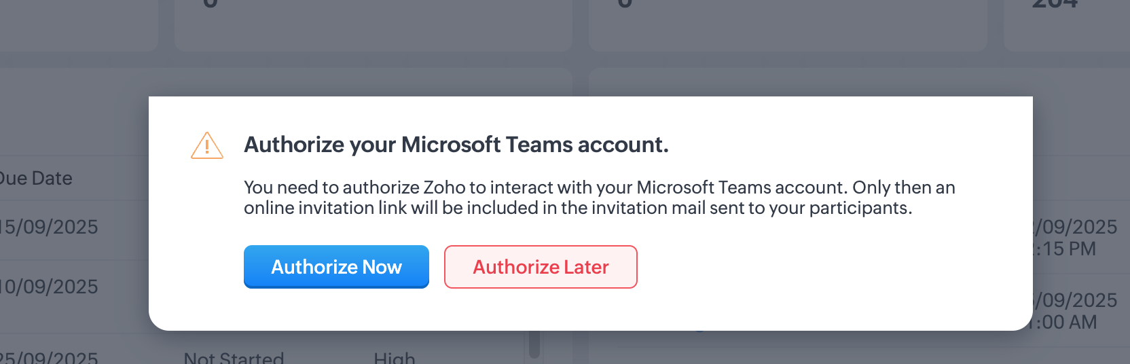This screenshot has width=1130, height=364.
Task: Select the task row dated 15/09/2025
Action: coord(50,227)
